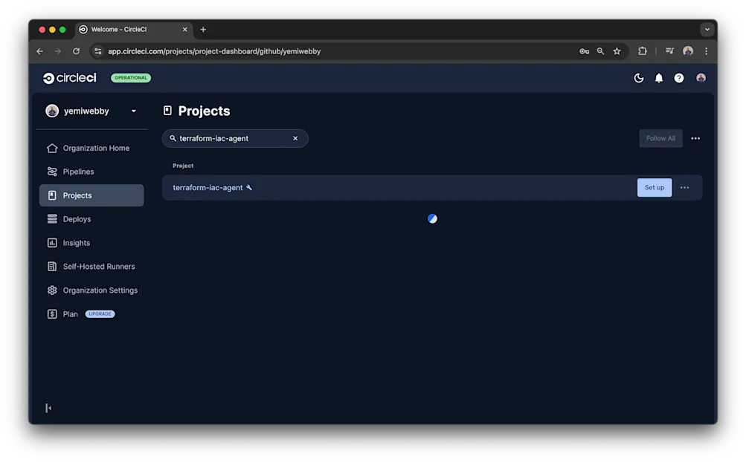This screenshot has width=746, height=462.
Task: Toggle dark mode with the moon icon
Action: pyautogui.click(x=638, y=77)
